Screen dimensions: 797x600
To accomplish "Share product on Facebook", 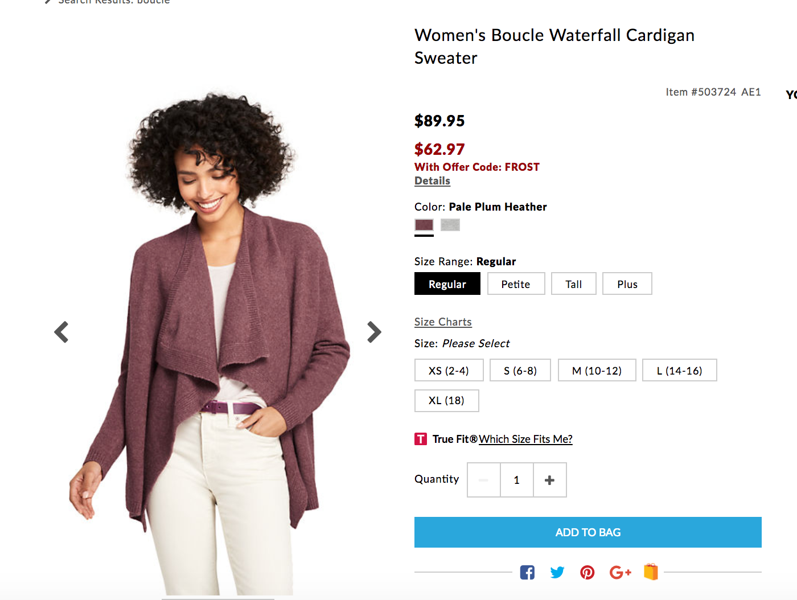I will pyautogui.click(x=527, y=572).
